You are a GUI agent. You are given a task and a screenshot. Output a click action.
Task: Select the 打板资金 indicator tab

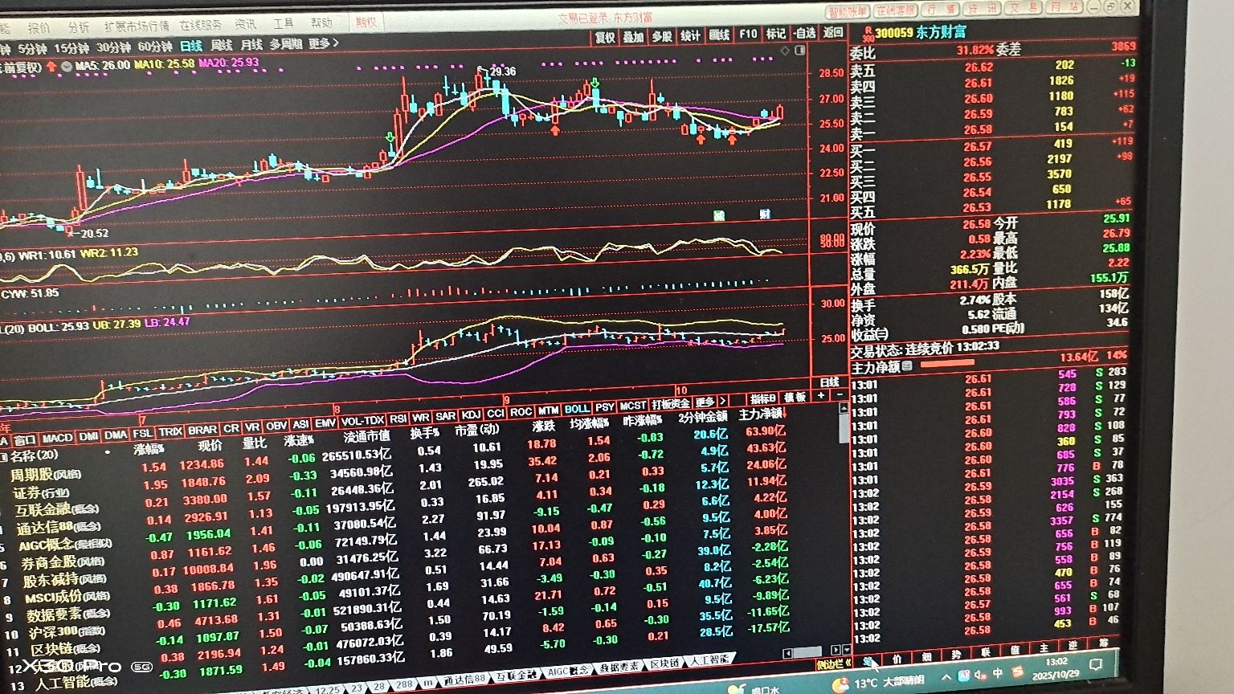pyautogui.click(x=671, y=404)
